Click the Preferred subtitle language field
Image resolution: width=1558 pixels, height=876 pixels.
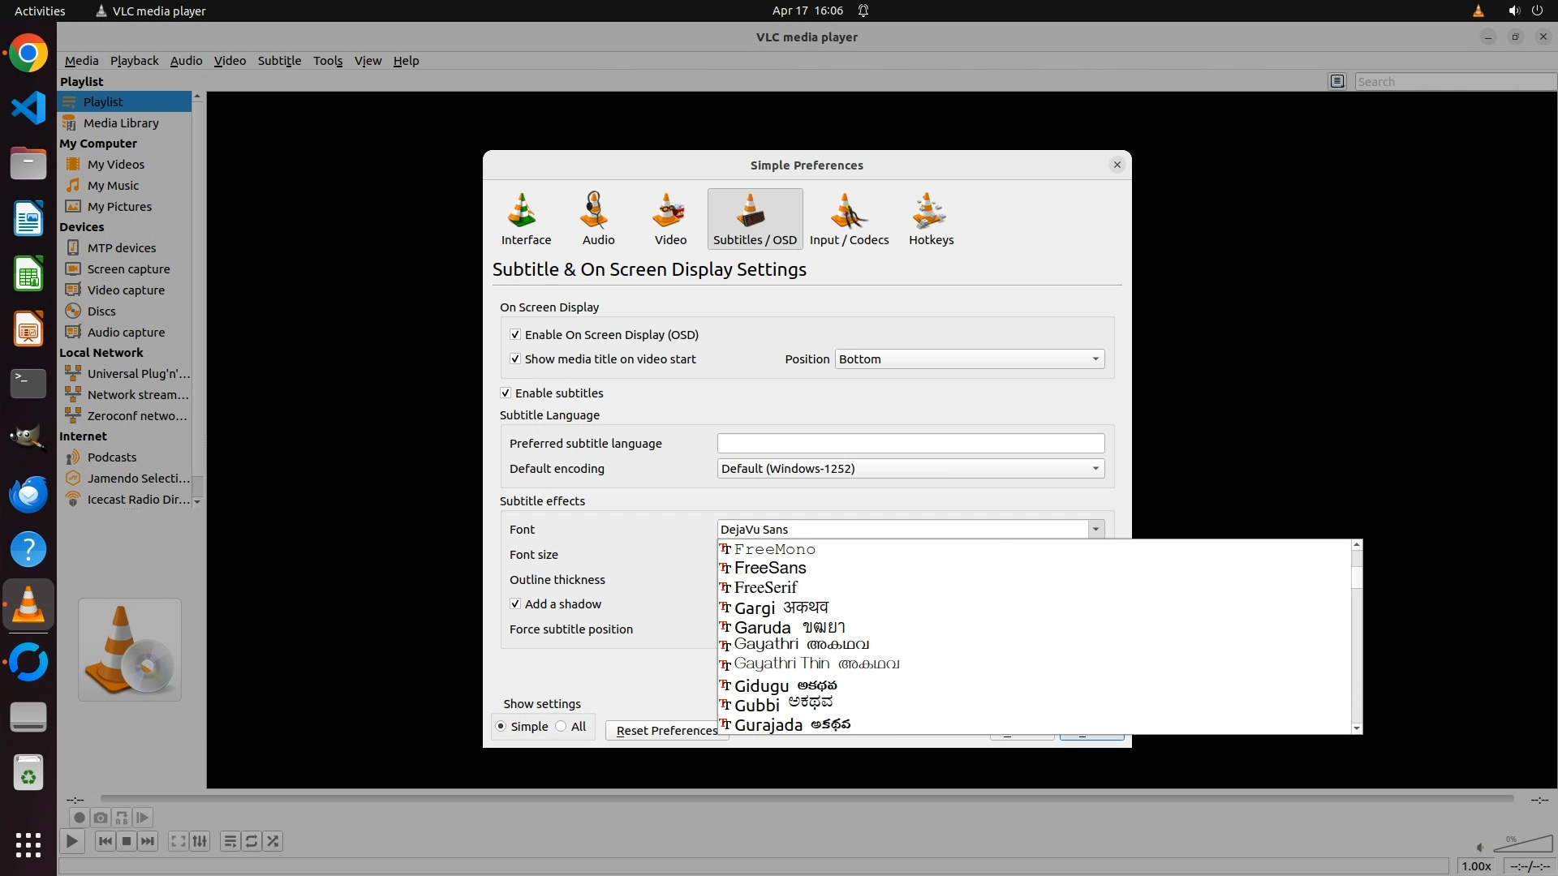(x=910, y=443)
